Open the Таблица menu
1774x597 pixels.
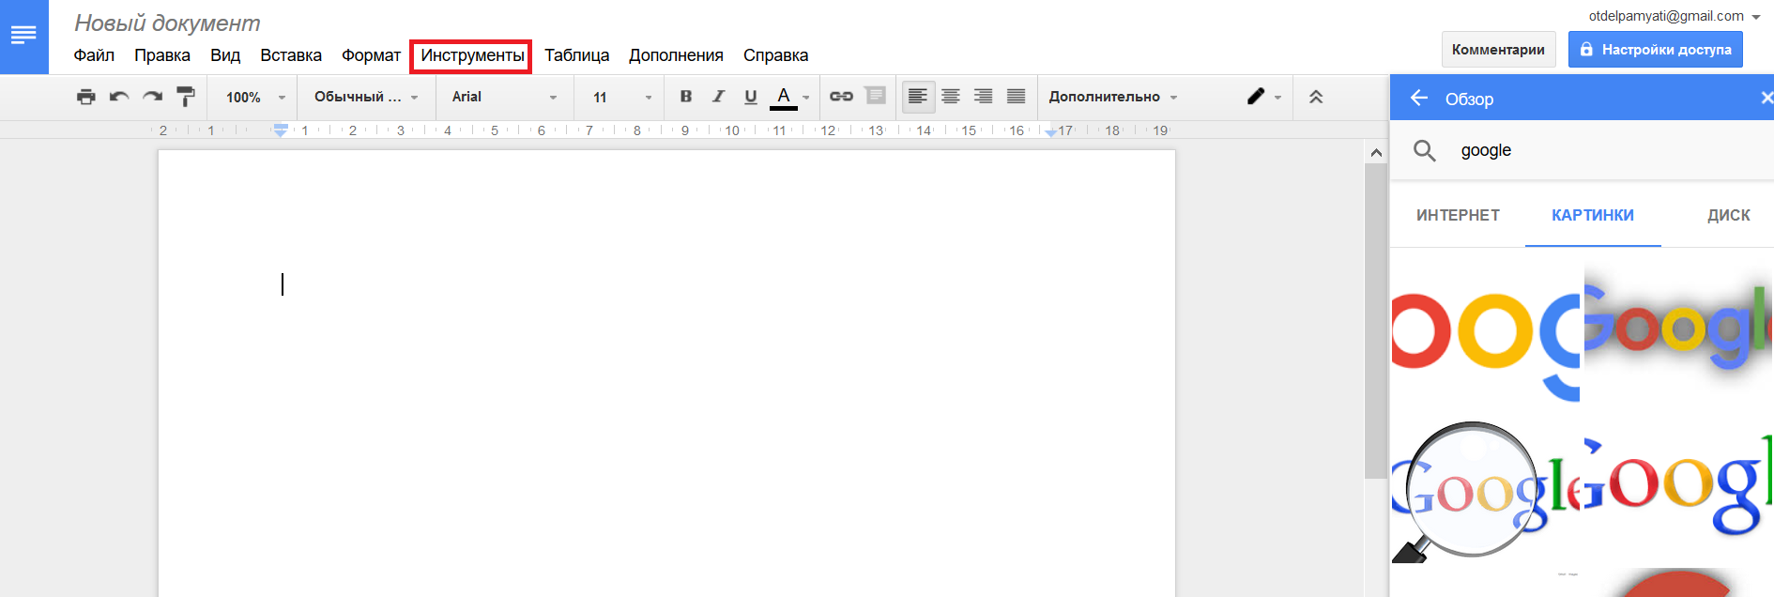click(576, 55)
